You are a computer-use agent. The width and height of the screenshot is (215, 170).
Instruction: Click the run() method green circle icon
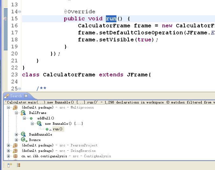click(x=47, y=129)
